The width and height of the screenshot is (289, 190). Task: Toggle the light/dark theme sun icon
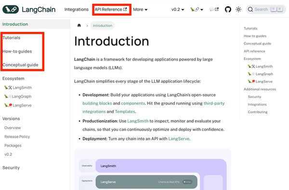click(238, 10)
